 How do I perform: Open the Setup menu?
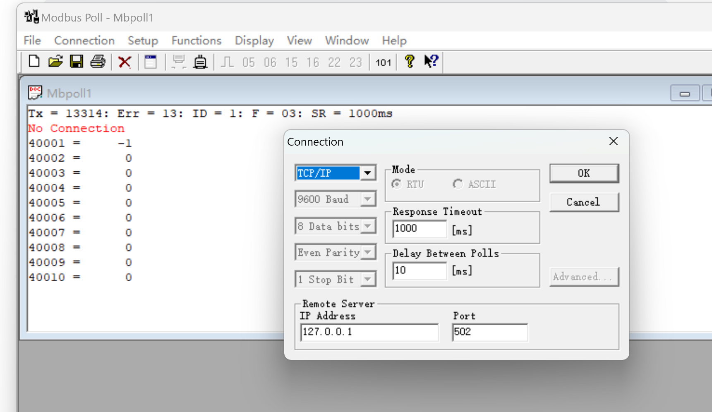coord(143,41)
